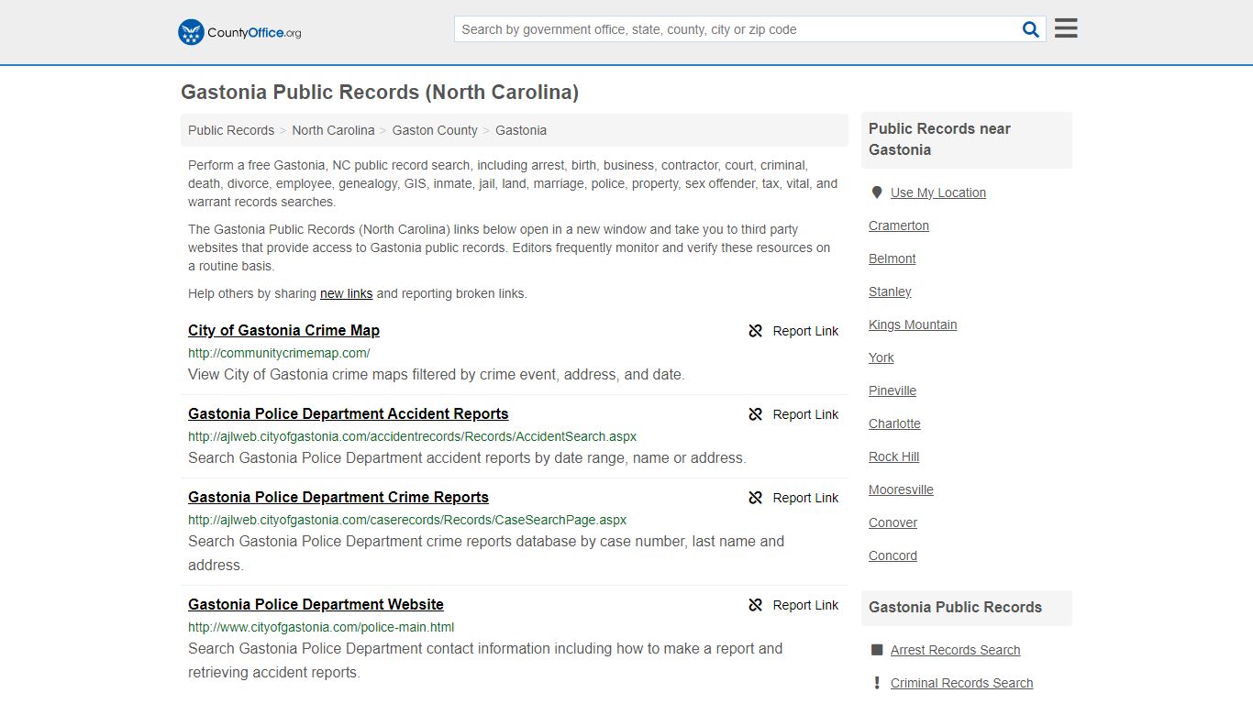This screenshot has height=704, width=1253.
Task: Click the page heading Gastonia Public Records
Action: [x=380, y=92]
